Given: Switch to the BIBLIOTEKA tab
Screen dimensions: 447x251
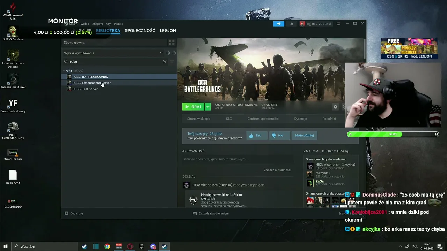Looking at the screenshot, I should click(108, 31).
